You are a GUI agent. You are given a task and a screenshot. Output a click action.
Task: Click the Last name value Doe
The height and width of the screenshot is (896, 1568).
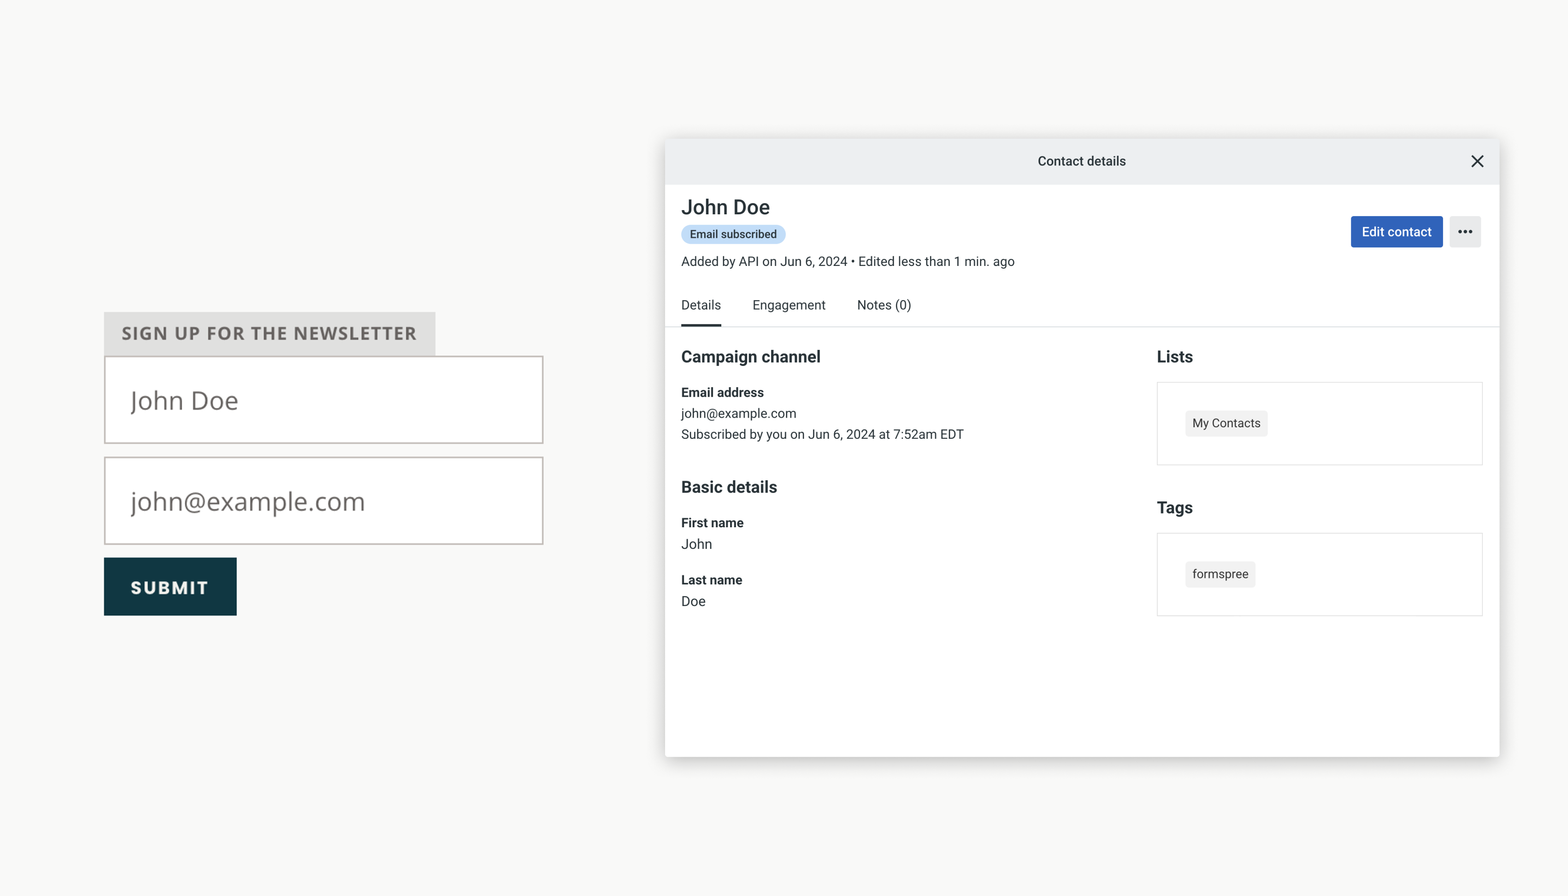pos(693,602)
